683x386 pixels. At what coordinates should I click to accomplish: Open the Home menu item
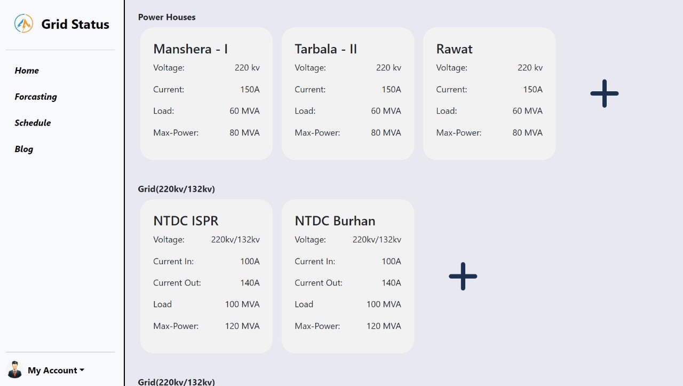27,70
